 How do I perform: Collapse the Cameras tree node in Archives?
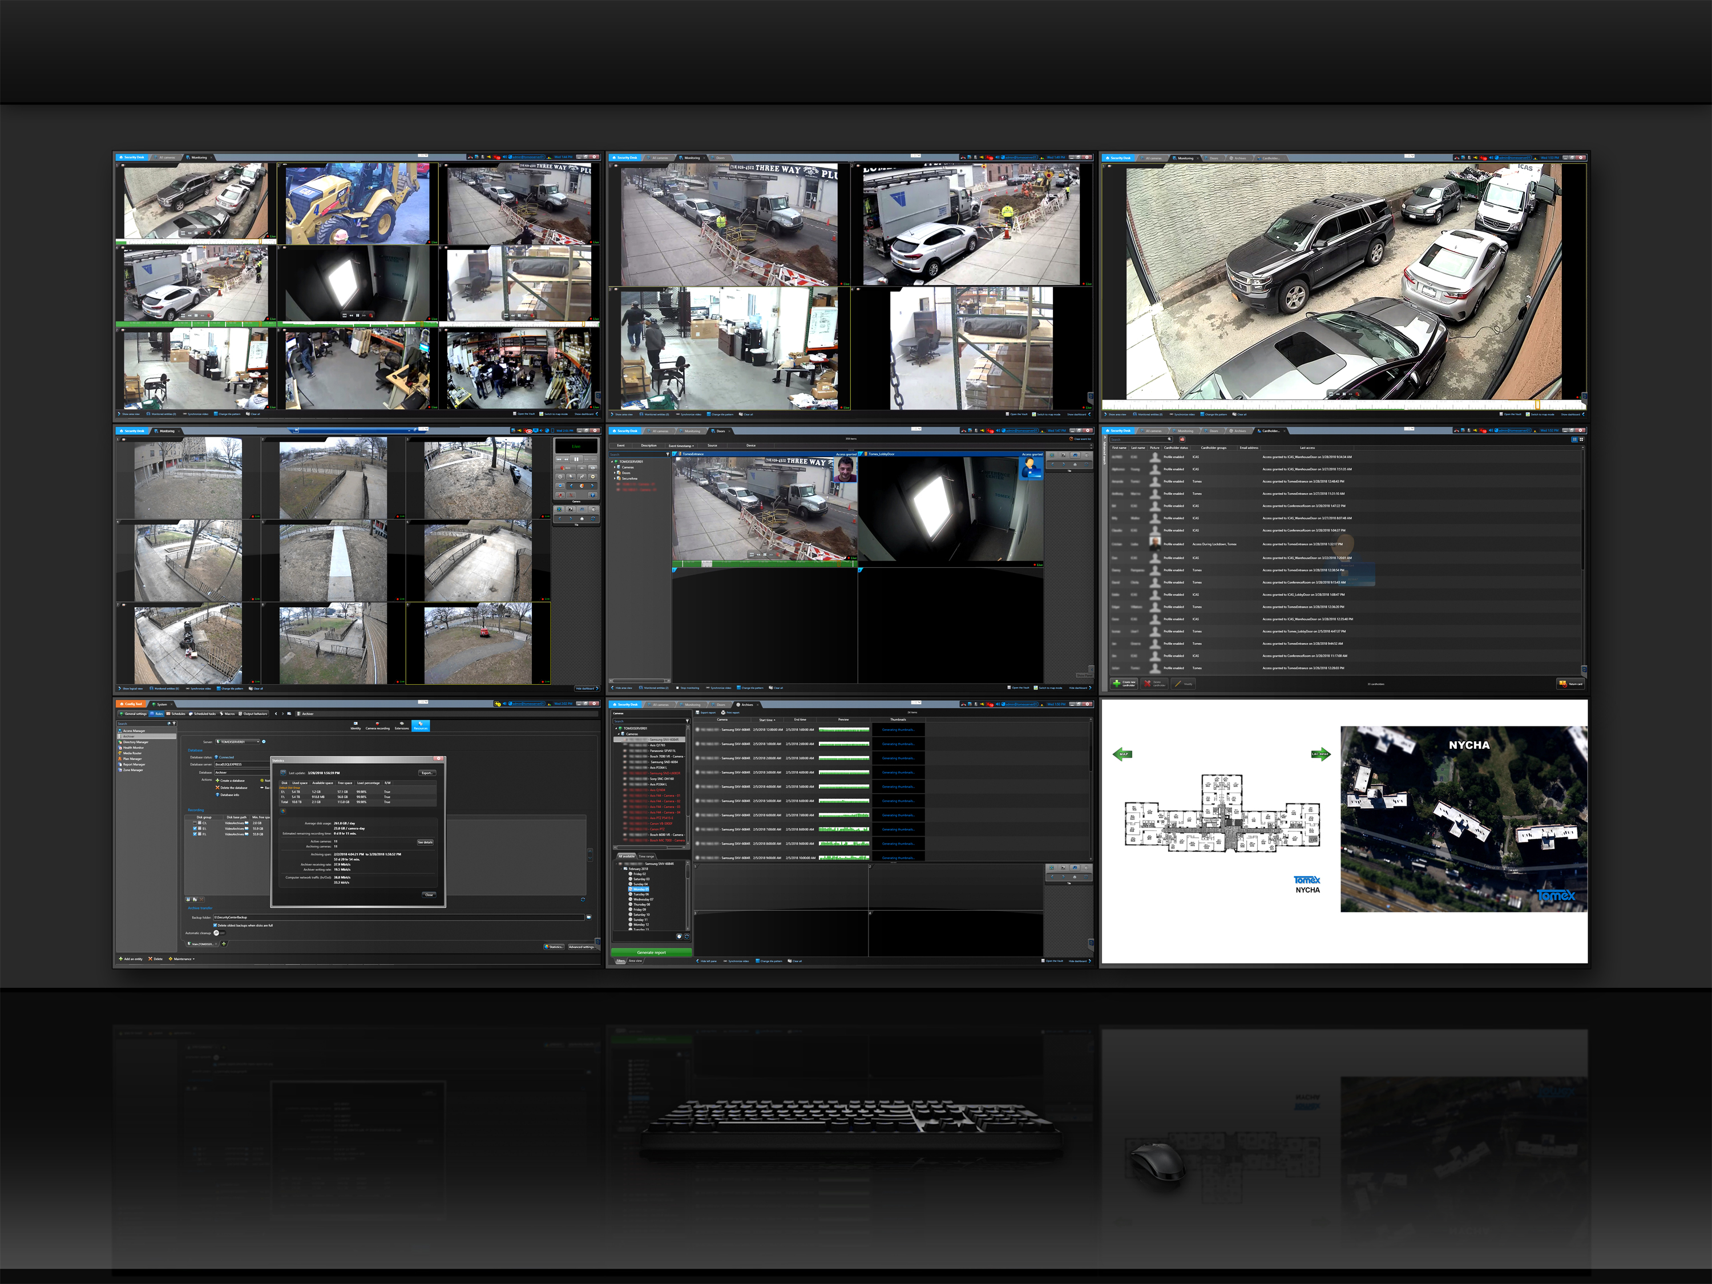[619, 734]
